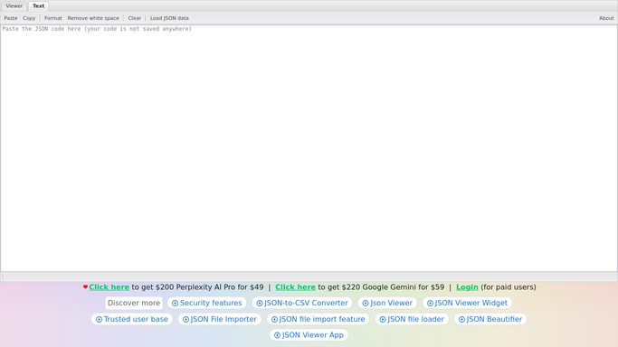Screen dimensions: 618x347
Task: Open the Security features link
Action: click(207, 303)
